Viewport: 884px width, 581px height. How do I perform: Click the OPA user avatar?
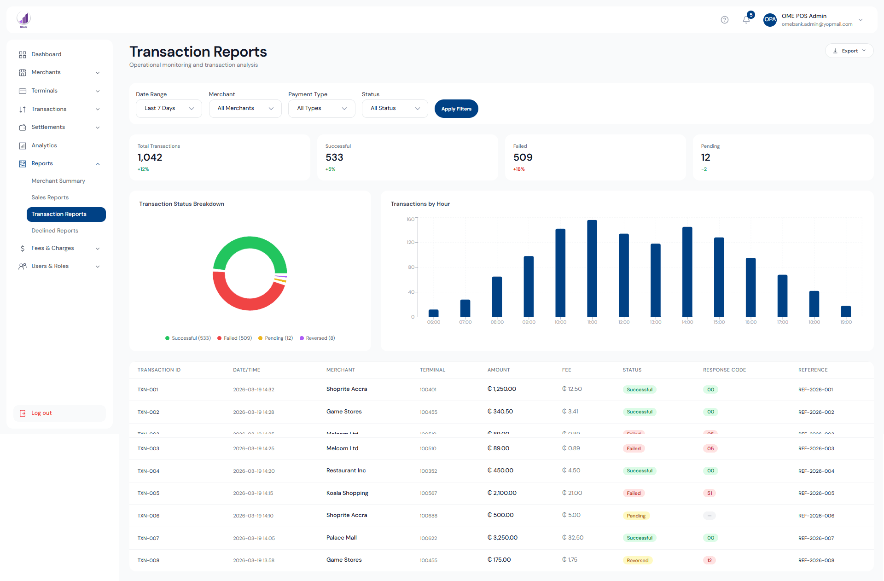tap(770, 20)
